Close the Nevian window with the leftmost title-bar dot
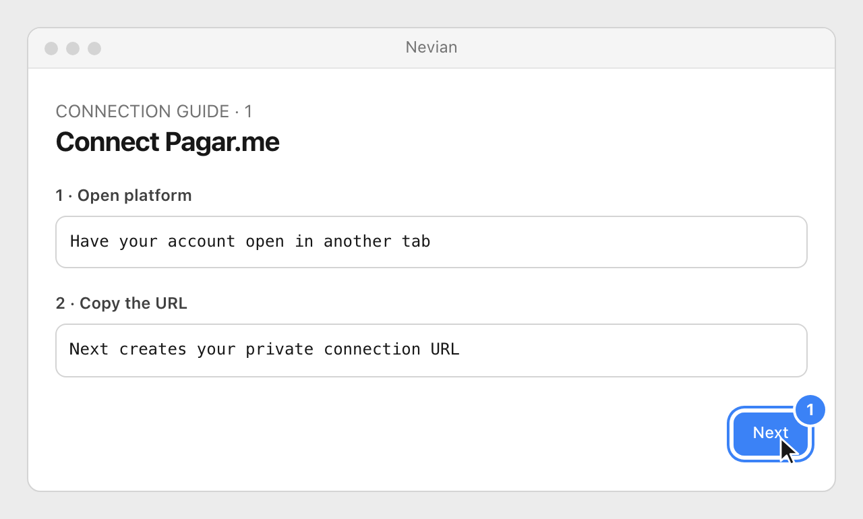The image size is (863, 519). (51, 49)
